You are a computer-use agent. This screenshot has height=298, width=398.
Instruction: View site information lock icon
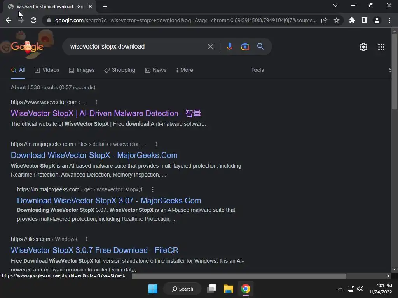click(x=49, y=20)
